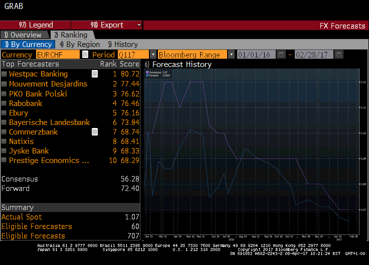Select the History tab
The width and height of the screenshot is (369, 265).
pos(123,44)
